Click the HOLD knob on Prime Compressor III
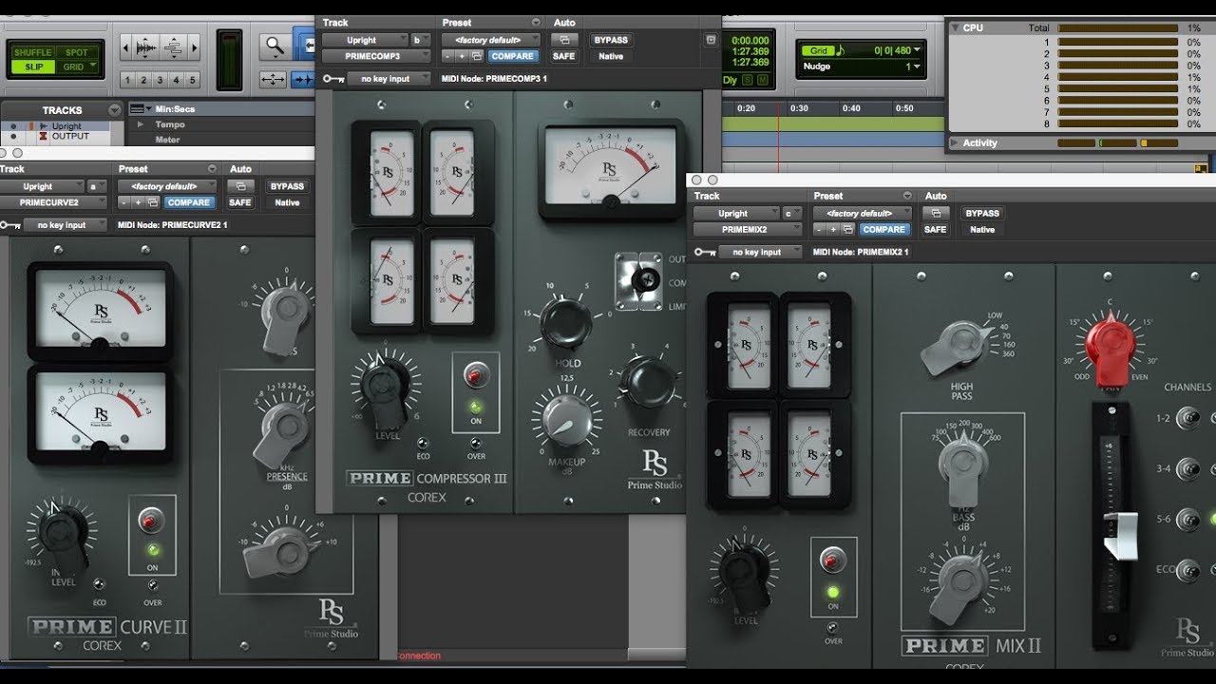 (567, 321)
